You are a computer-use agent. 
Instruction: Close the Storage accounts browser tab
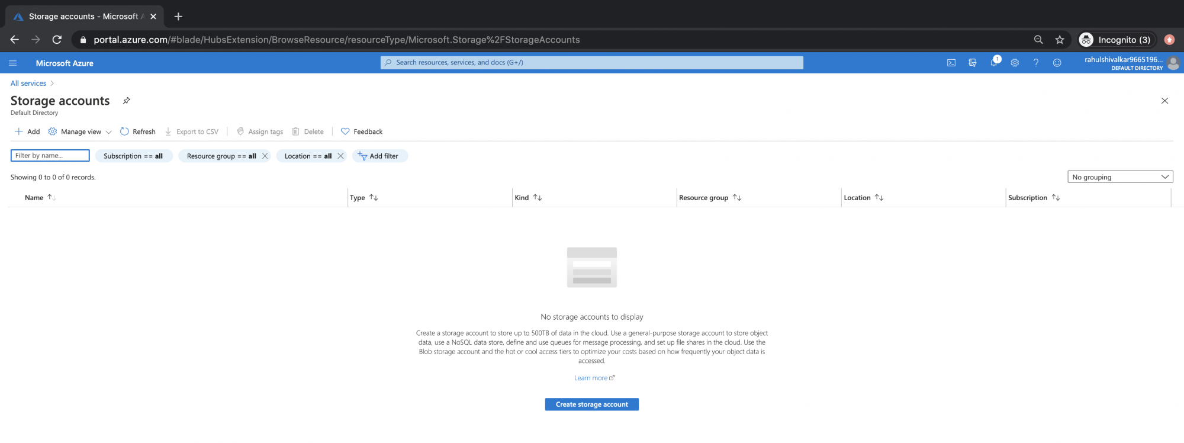click(x=153, y=17)
